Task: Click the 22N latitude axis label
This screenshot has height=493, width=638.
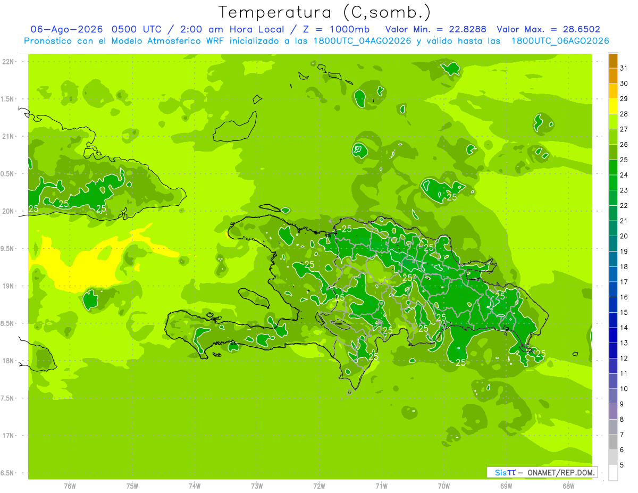Action: tap(9, 62)
